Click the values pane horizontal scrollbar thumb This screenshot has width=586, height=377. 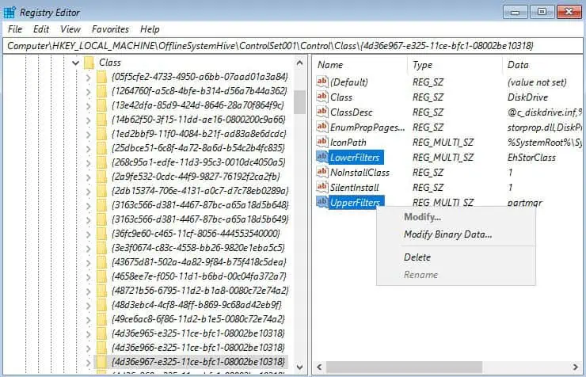tap(404, 367)
